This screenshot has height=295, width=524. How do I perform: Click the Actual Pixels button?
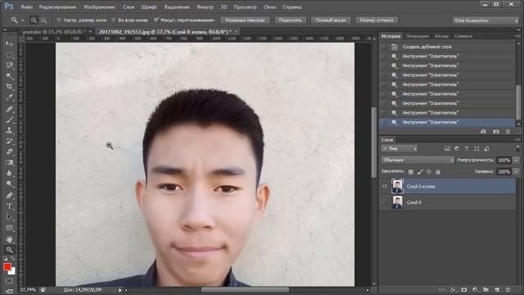[x=245, y=20]
